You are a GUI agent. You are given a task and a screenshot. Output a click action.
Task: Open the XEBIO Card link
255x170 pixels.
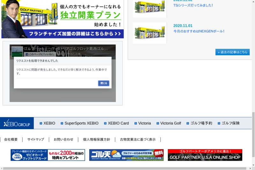point(118,123)
